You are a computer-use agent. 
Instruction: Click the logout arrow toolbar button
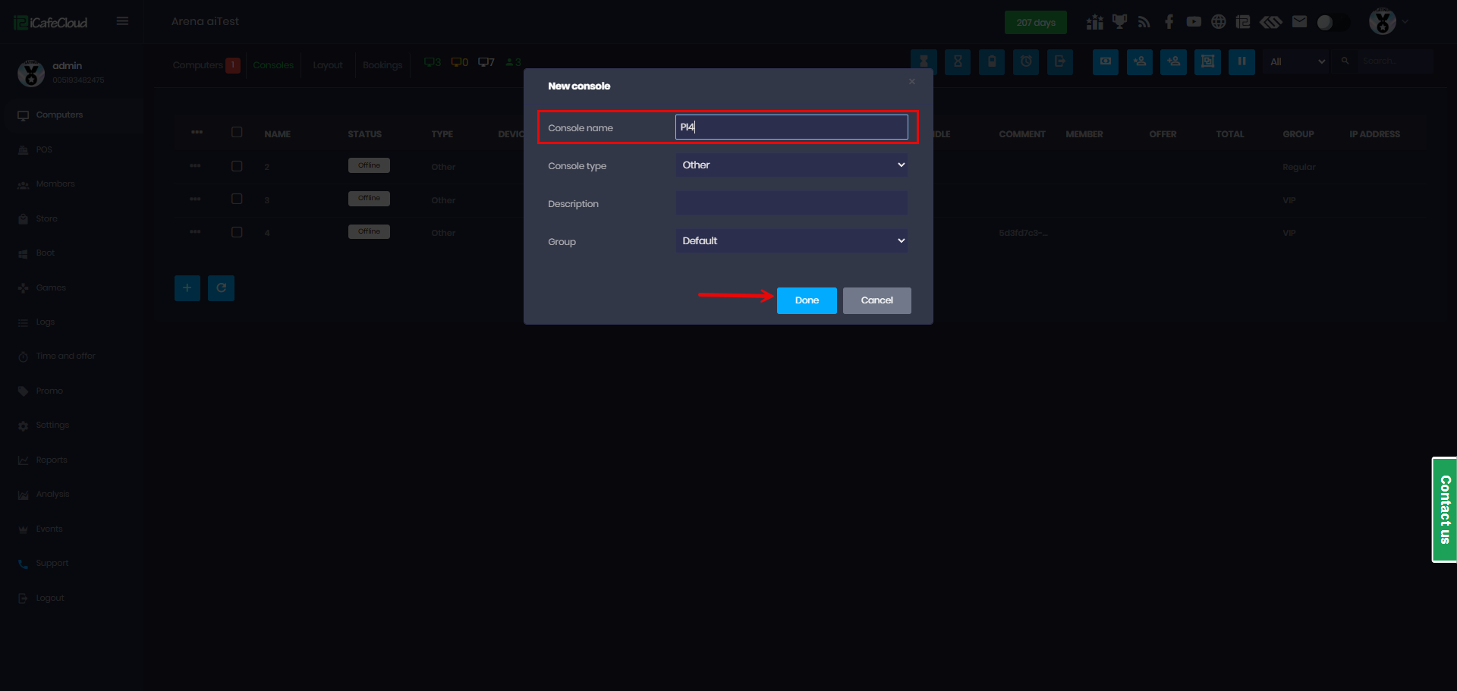[1060, 61]
